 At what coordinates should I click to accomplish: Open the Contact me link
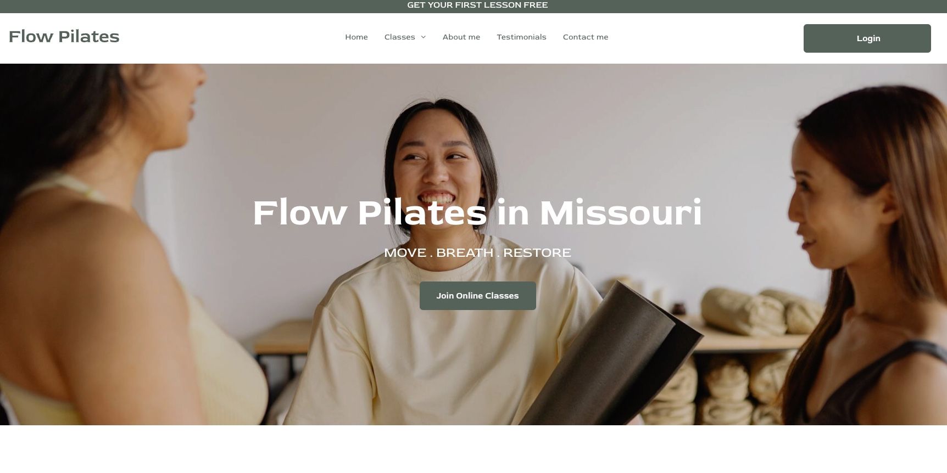pos(586,37)
